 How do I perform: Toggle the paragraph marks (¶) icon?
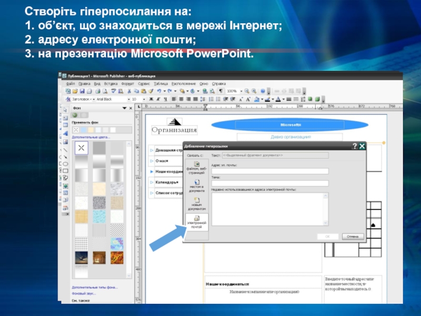click(220, 91)
